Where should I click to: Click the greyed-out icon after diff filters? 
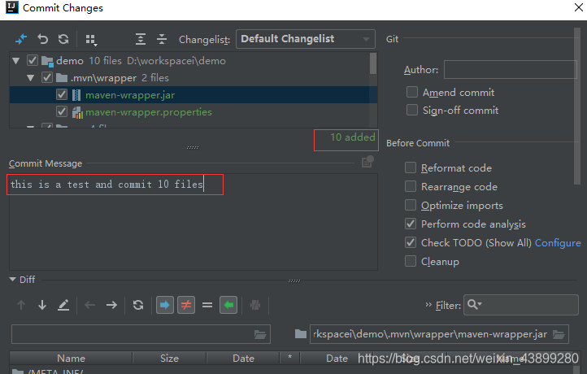pyautogui.click(x=255, y=305)
